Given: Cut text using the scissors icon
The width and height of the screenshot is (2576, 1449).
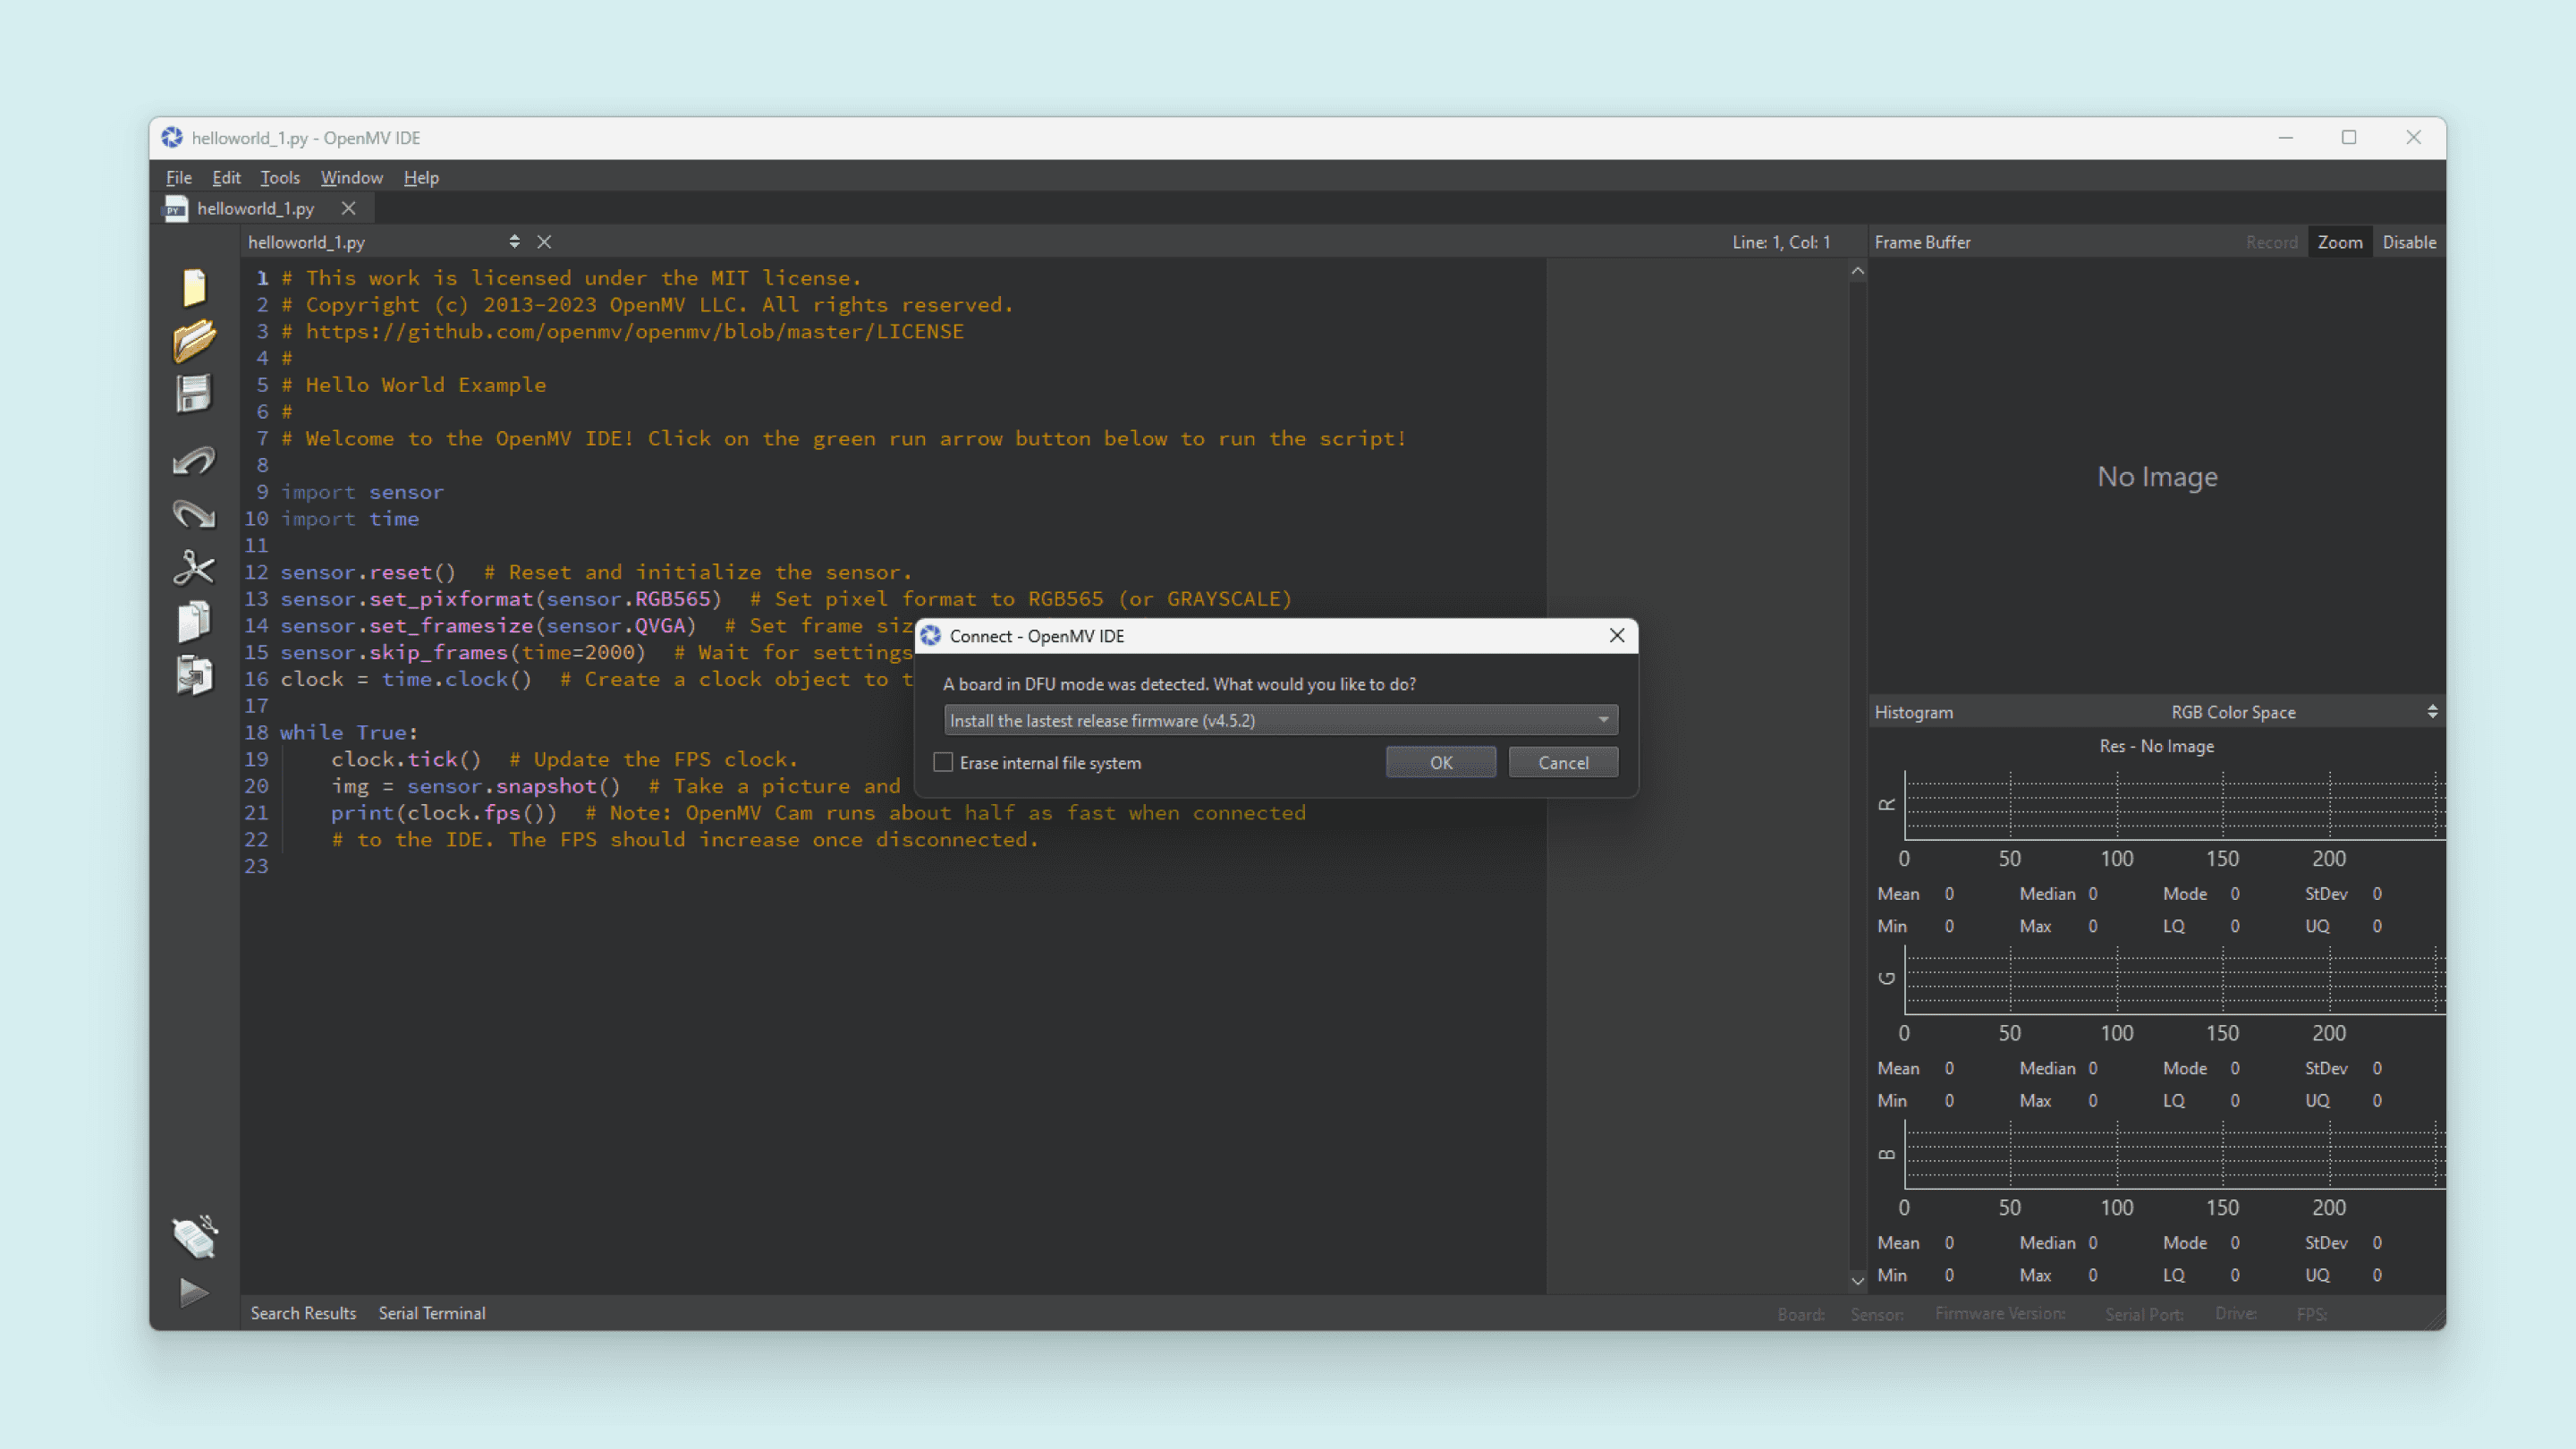Looking at the screenshot, I should coord(193,568).
